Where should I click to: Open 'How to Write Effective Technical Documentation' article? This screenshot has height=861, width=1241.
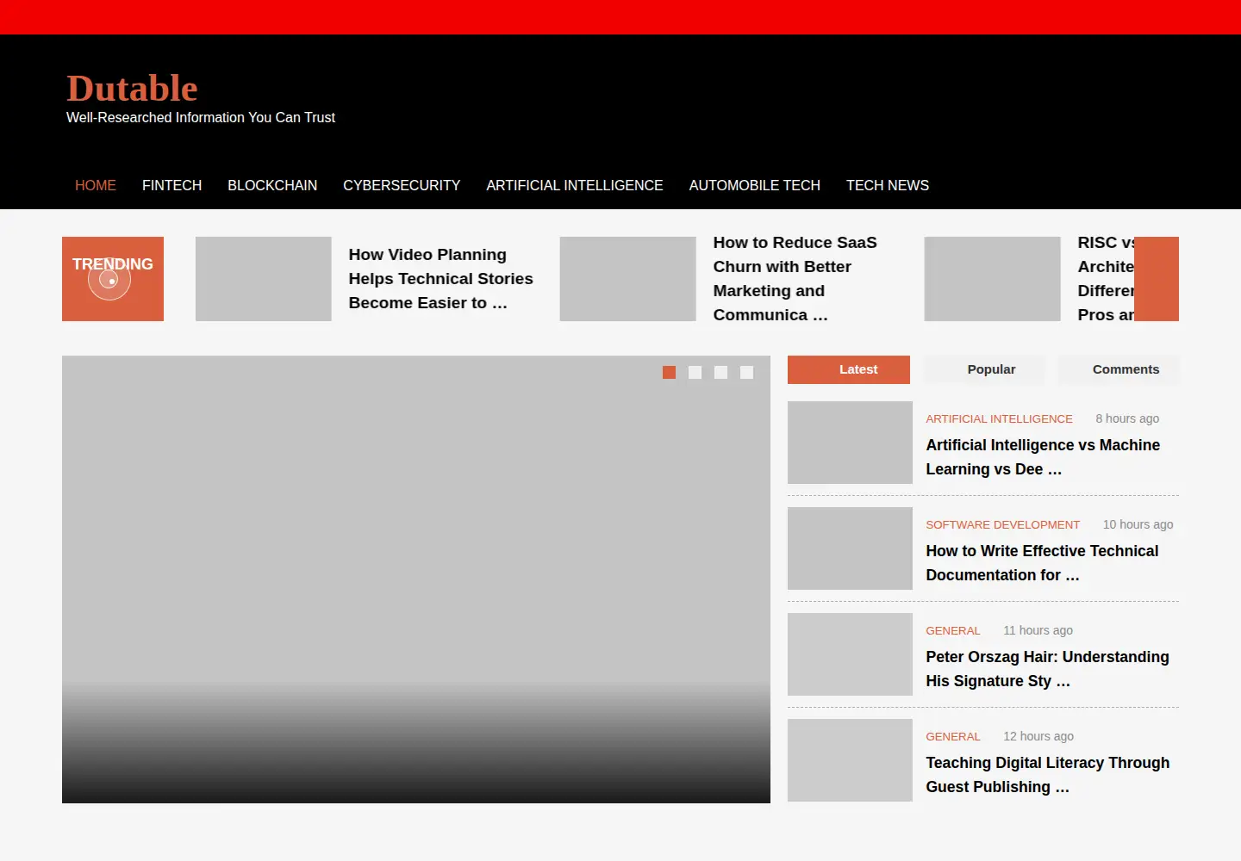(1042, 563)
